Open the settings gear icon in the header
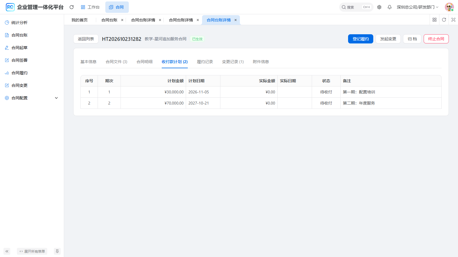This screenshot has width=458, height=257. pos(379,7)
